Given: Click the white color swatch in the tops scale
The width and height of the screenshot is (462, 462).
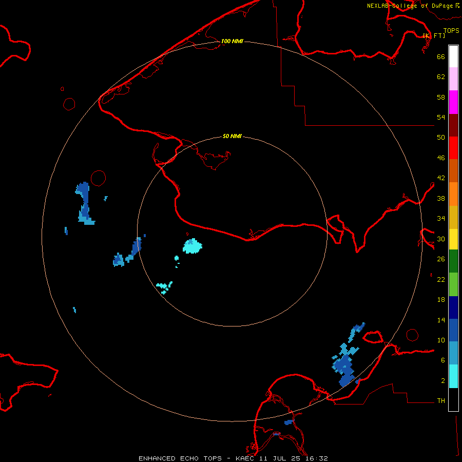Looking at the screenshot, I should pos(453,56).
